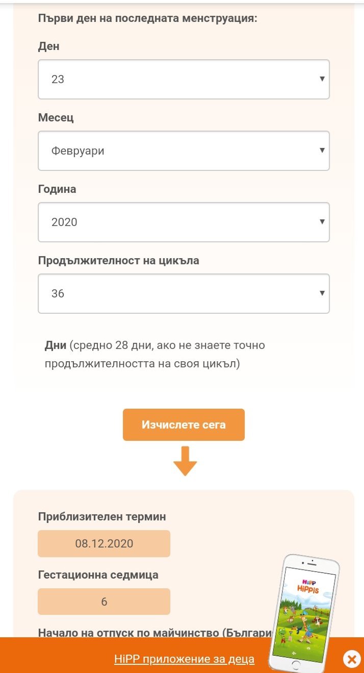This screenshot has width=364, height=673.
Task: Click the Гестационна седмица label
Action: [98, 575]
